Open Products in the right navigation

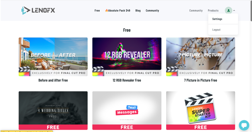(x=213, y=11)
